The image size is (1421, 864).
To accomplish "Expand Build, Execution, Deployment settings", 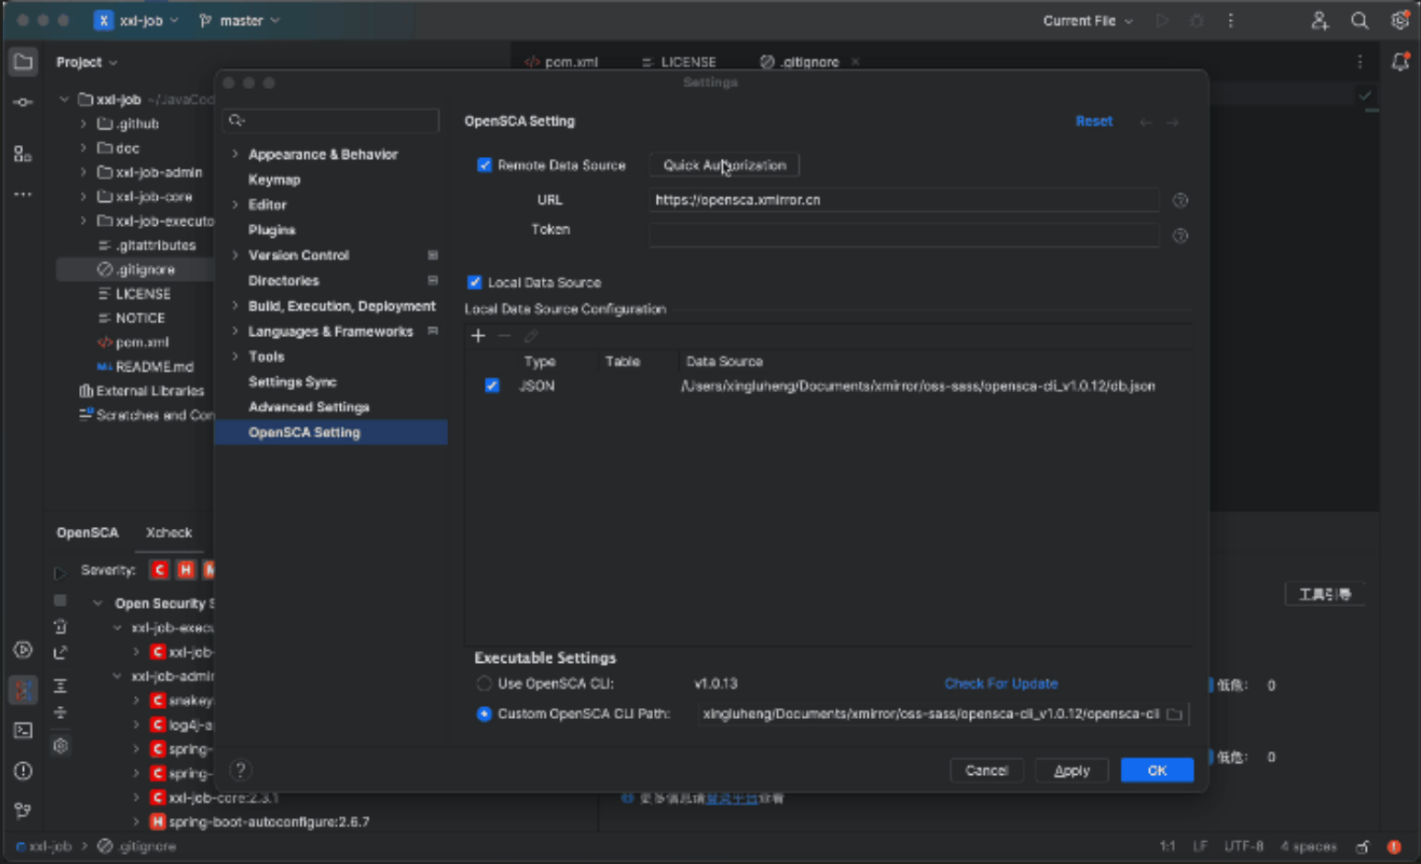I will coord(235,306).
